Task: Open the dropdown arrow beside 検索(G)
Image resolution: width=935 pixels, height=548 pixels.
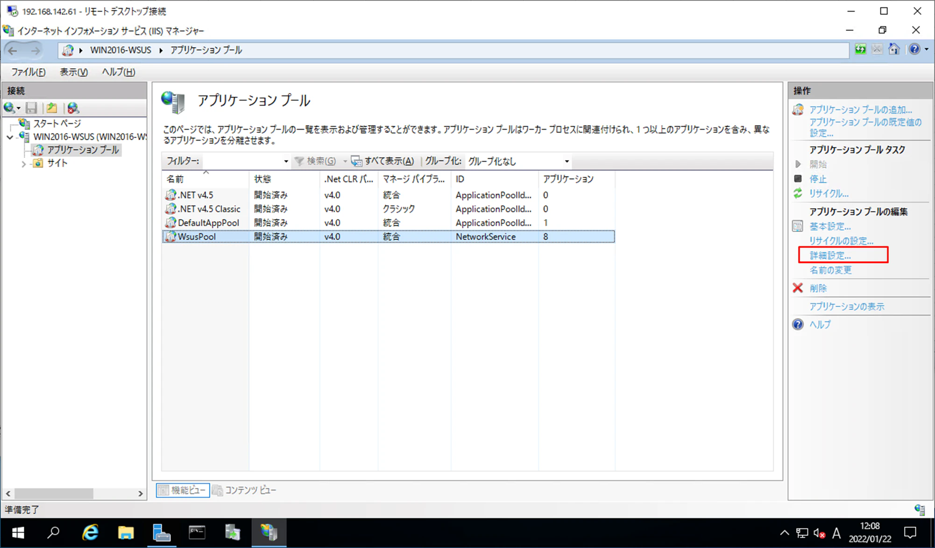Action: (x=345, y=162)
